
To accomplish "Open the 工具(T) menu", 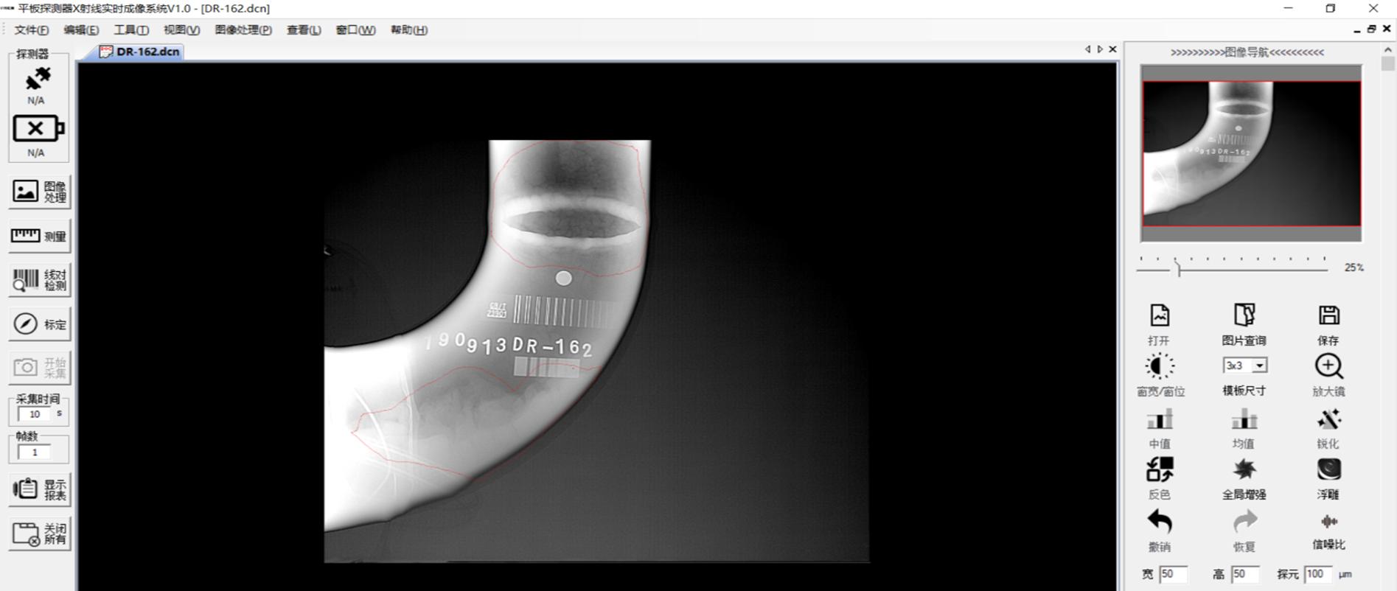I will point(130,30).
